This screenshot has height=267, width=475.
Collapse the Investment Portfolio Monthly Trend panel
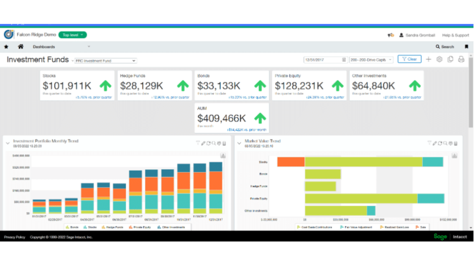[8, 143]
